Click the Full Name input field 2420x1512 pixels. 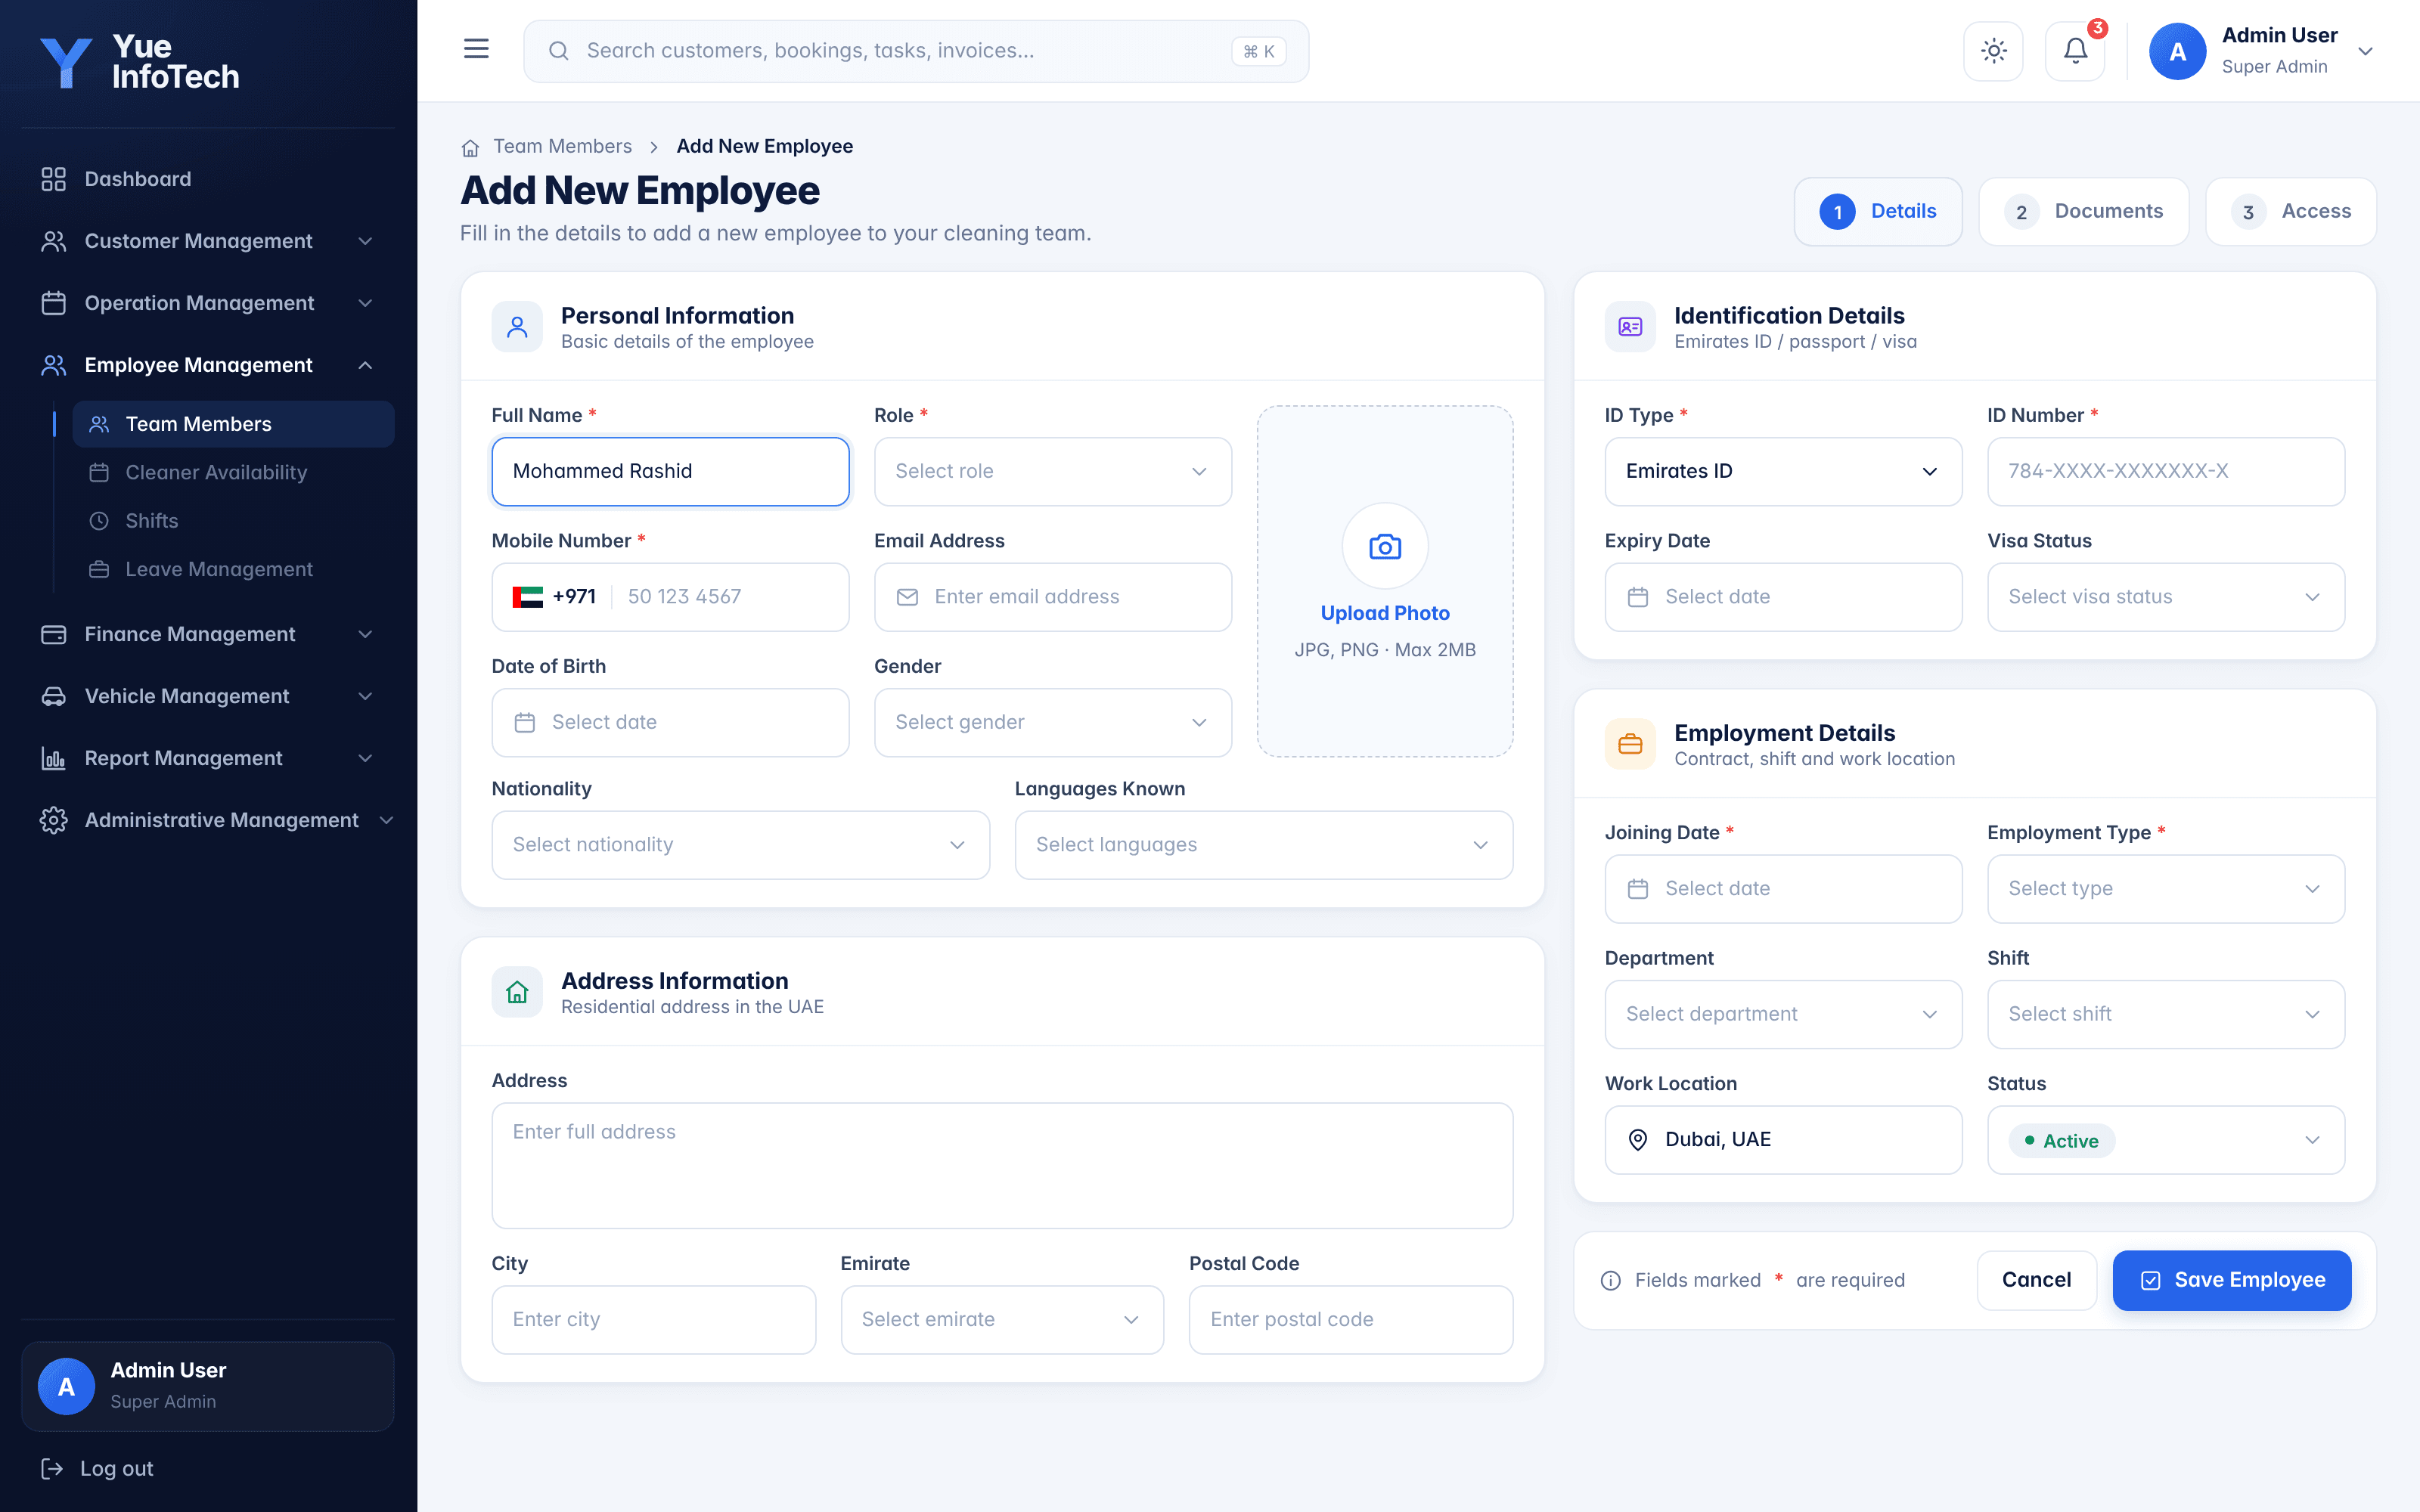pos(670,471)
